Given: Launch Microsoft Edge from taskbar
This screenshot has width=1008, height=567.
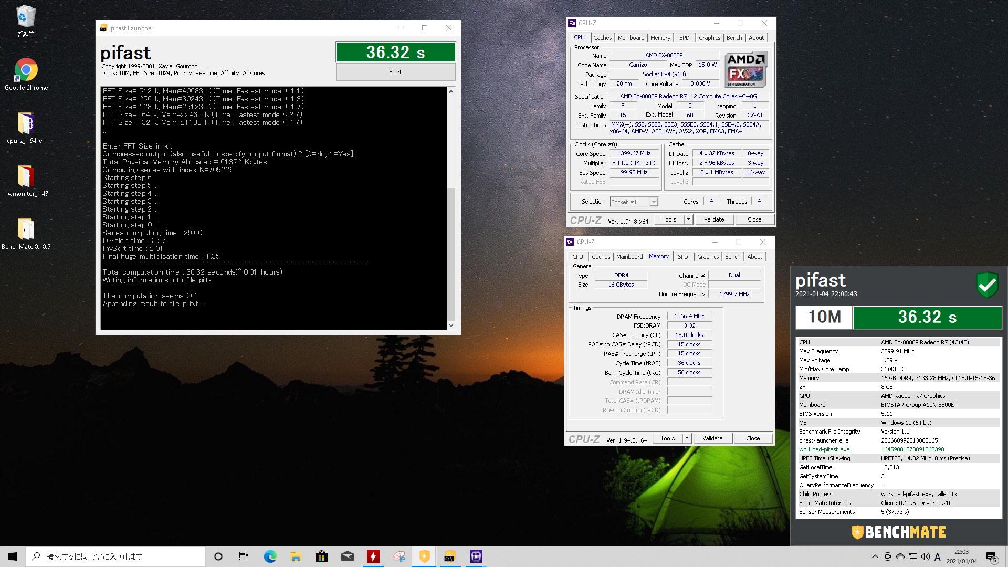Looking at the screenshot, I should [x=270, y=556].
